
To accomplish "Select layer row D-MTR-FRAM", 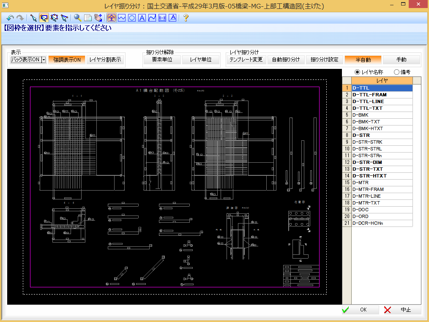I will point(382,189).
